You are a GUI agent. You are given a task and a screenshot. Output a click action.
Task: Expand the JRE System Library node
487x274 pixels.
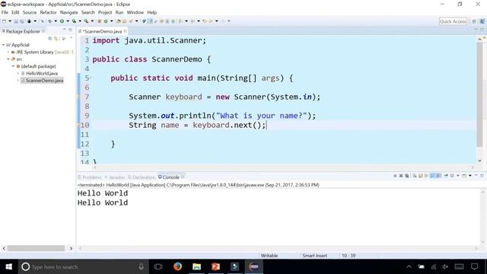coord(8,52)
